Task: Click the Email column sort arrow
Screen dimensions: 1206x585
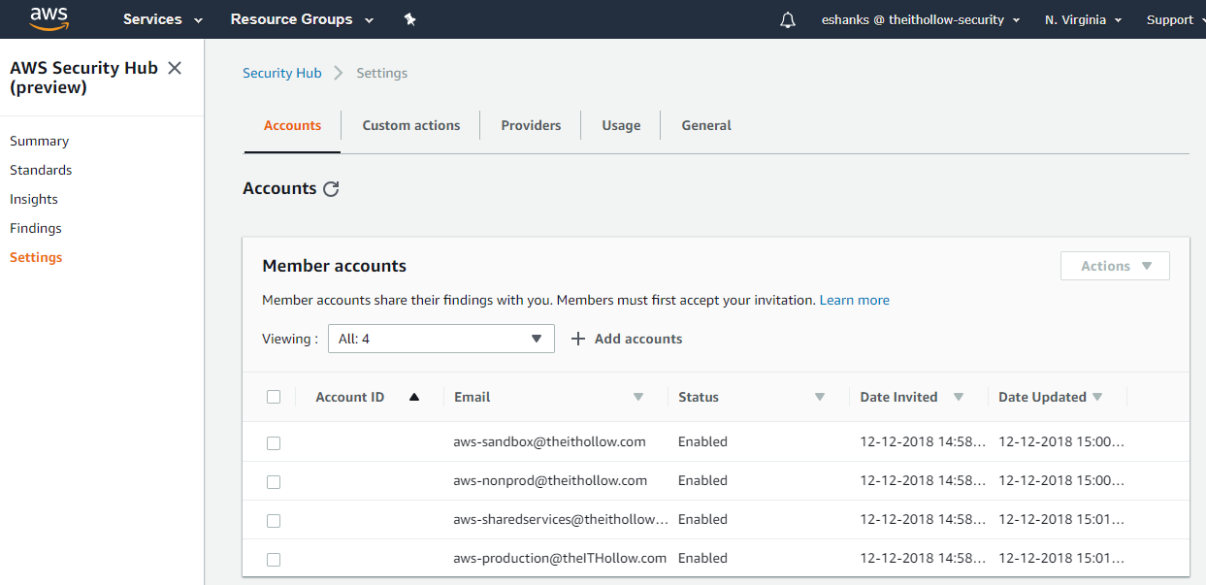Action: click(x=638, y=397)
